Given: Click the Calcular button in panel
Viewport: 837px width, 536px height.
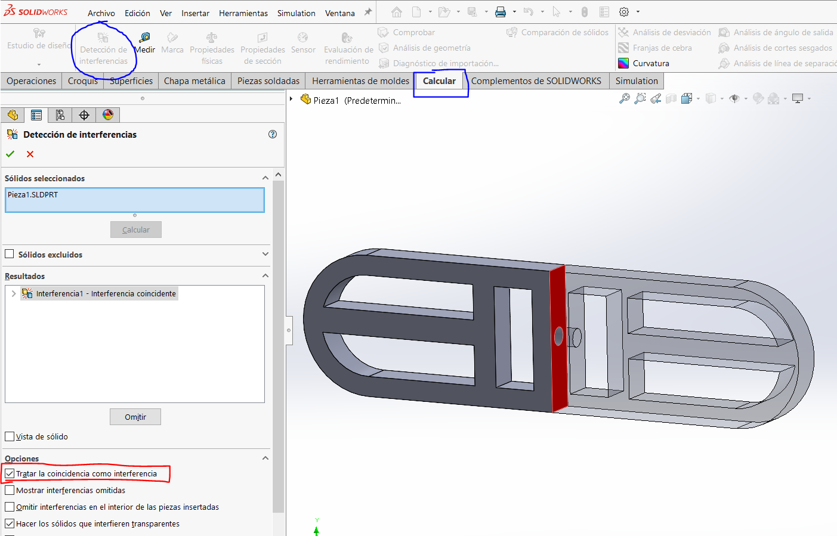Looking at the screenshot, I should [136, 230].
